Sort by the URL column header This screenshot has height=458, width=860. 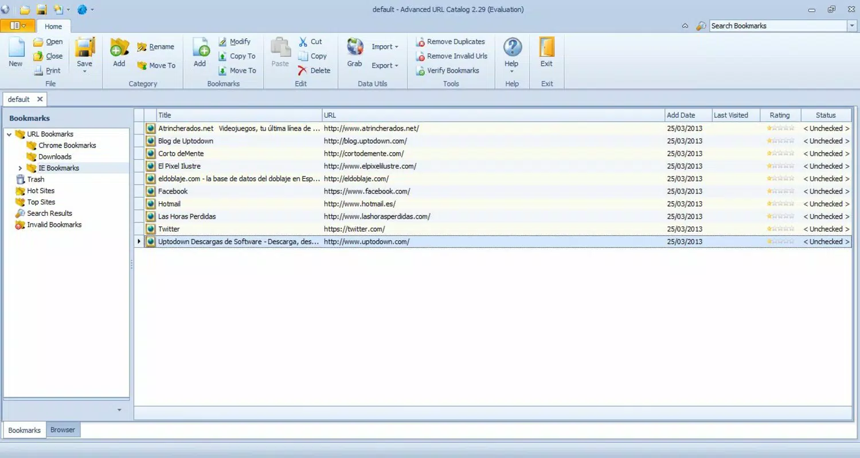pyautogui.click(x=494, y=115)
